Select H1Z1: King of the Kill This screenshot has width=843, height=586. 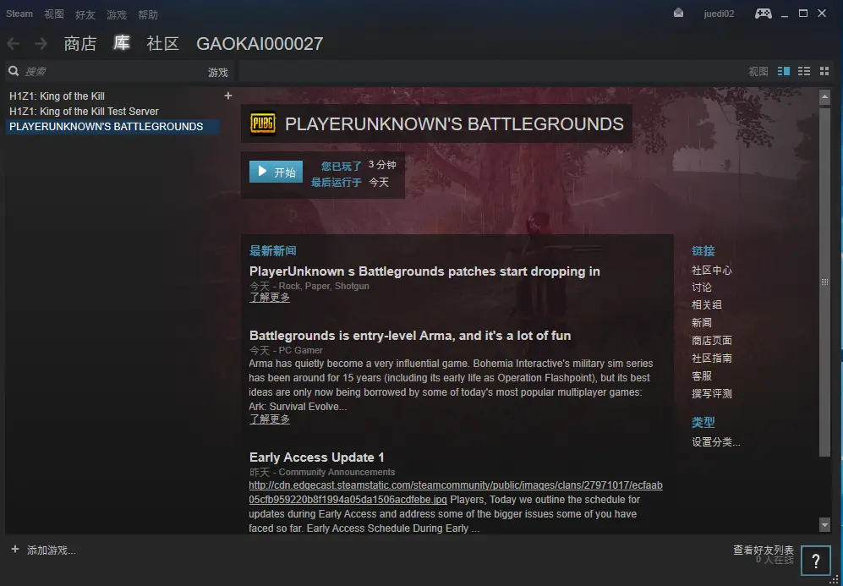pos(57,96)
